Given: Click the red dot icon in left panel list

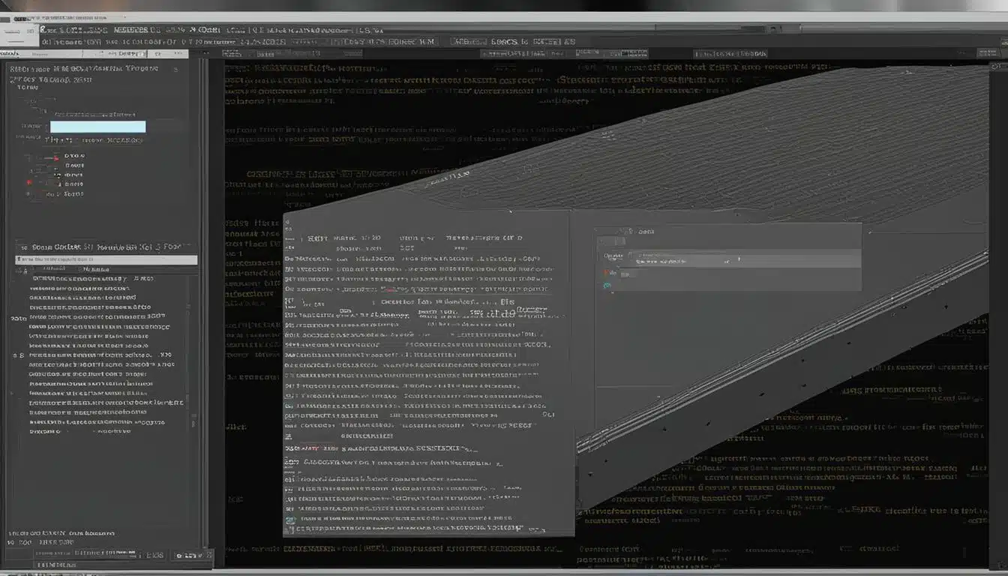Looking at the screenshot, I should [x=30, y=182].
